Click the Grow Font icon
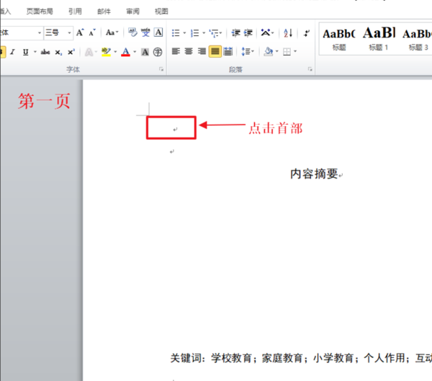Image resolution: width=432 pixels, height=381 pixels. (80, 32)
